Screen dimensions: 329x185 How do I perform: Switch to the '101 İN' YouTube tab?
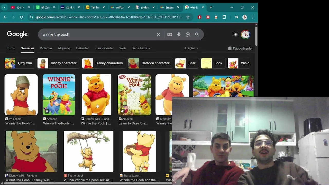point(20,7)
